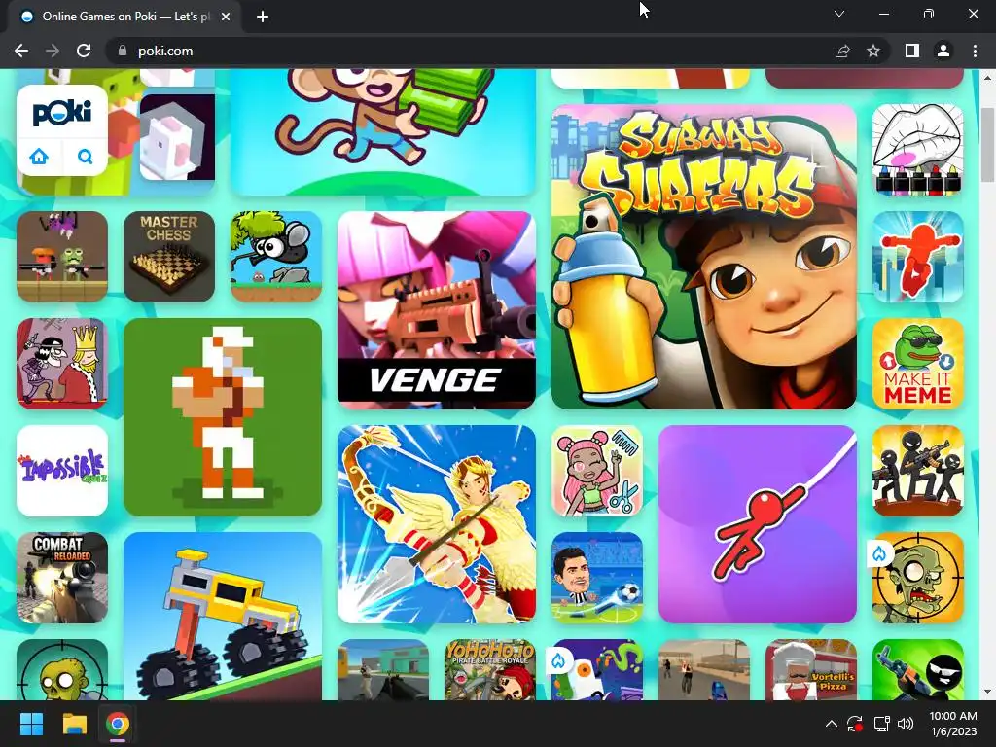
Task: Open the red stickman falling city game
Action: (x=918, y=257)
